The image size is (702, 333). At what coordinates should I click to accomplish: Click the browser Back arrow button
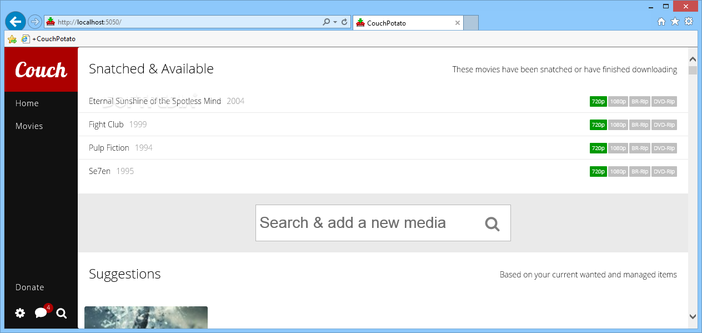(x=16, y=22)
